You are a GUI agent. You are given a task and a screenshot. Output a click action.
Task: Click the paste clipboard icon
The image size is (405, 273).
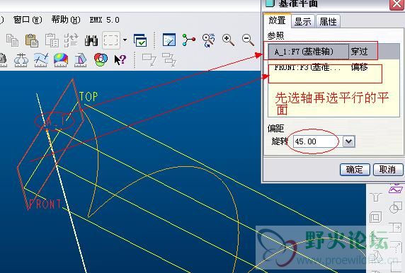pyautogui.click(x=32, y=41)
